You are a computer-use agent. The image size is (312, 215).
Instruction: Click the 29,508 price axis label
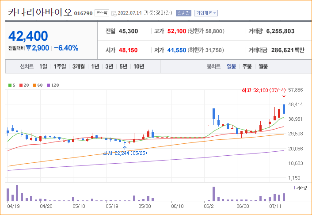(x=296, y=134)
